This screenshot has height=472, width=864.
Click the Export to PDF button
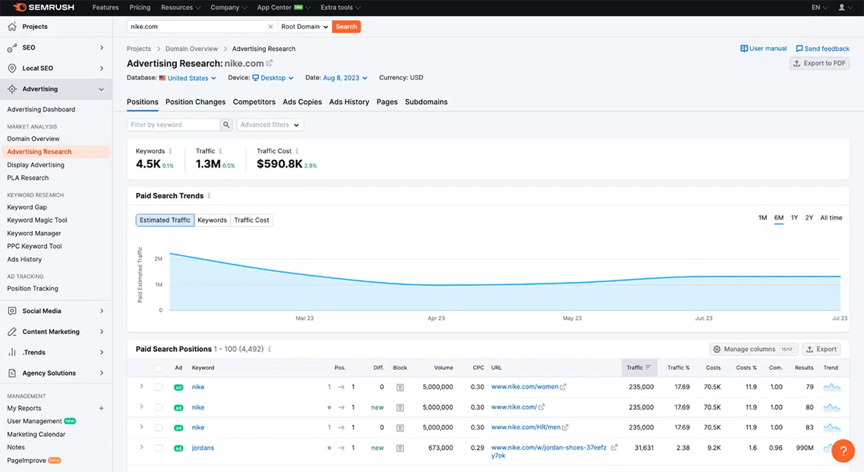coord(819,63)
